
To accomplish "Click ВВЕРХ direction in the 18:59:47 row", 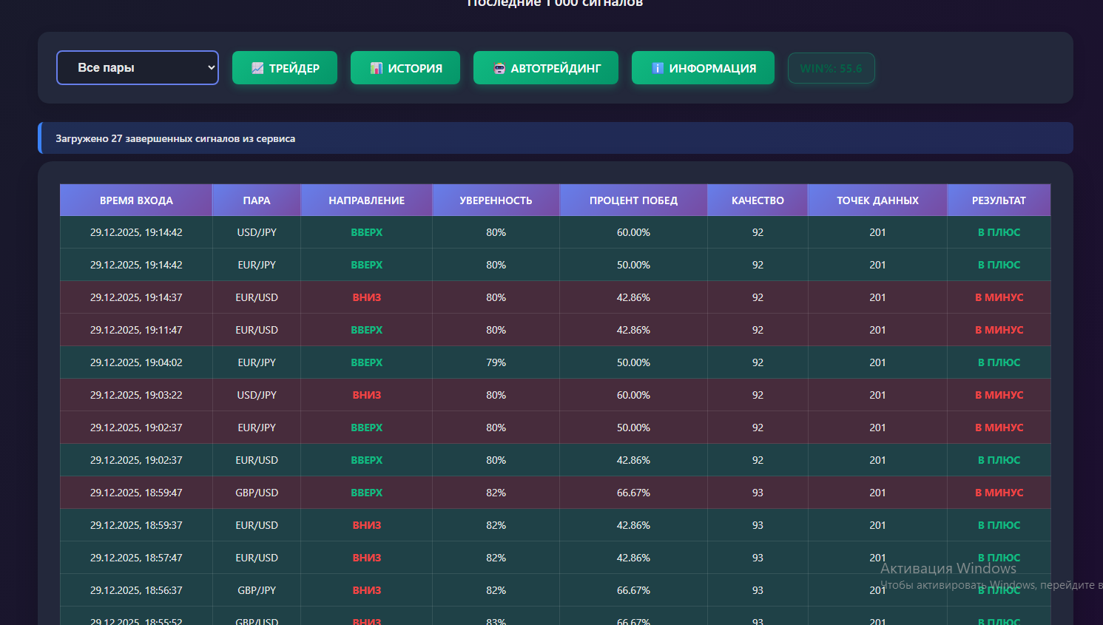I will pos(367,493).
